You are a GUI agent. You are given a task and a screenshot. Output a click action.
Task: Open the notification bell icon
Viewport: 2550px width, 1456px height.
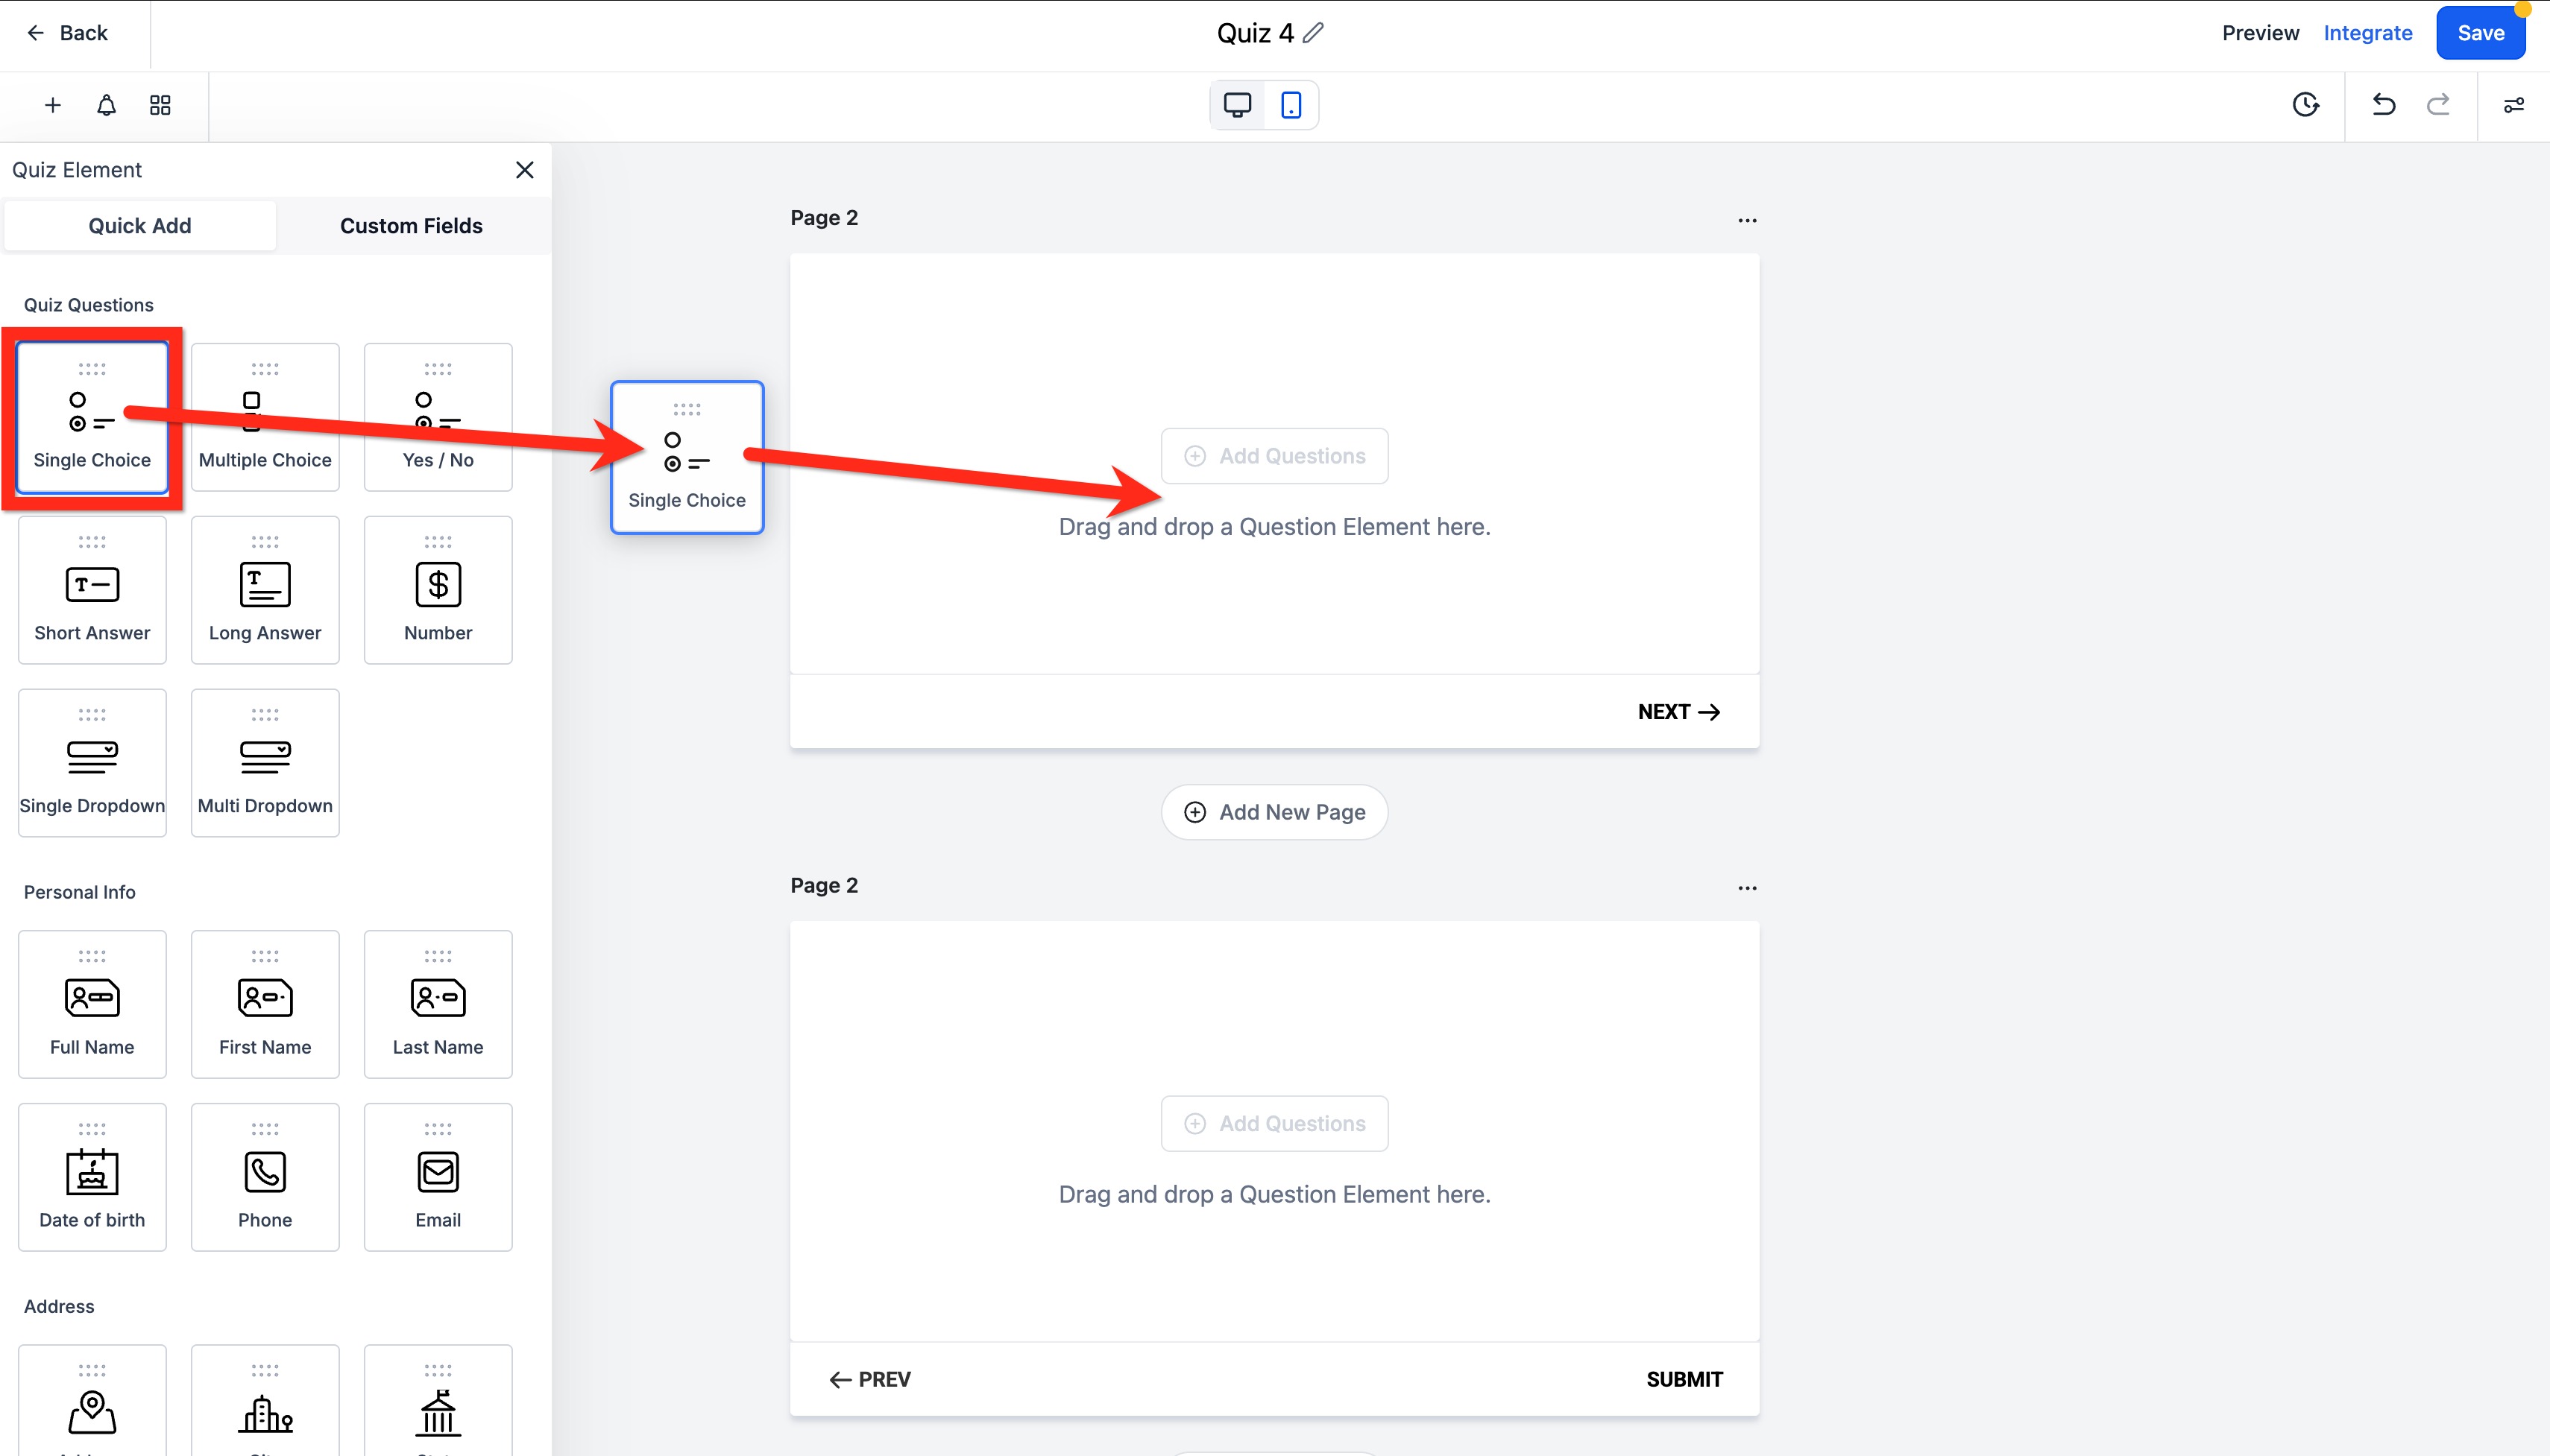[x=106, y=105]
